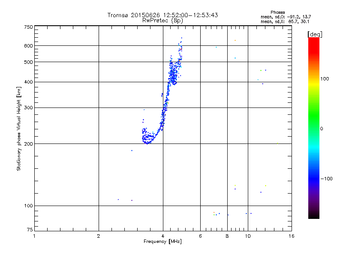Click the y-axis tick label '300'
Viewport: 343px width, 257px height.
point(28,108)
